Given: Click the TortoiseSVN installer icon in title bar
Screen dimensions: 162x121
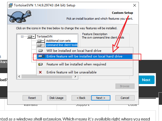Looking at the screenshot, I should point(10,5).
